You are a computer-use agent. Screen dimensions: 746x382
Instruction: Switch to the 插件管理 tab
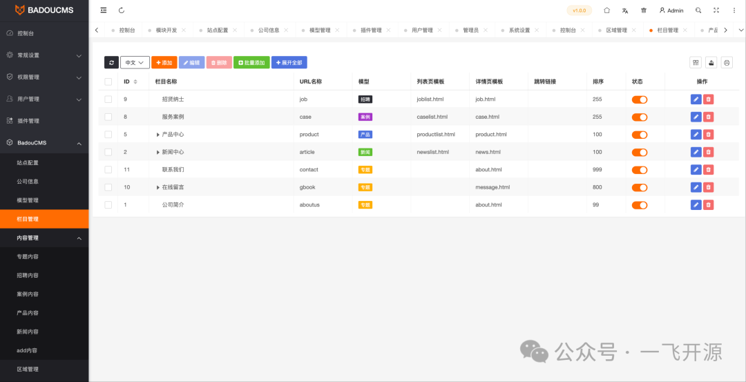[x=371, y=30]
